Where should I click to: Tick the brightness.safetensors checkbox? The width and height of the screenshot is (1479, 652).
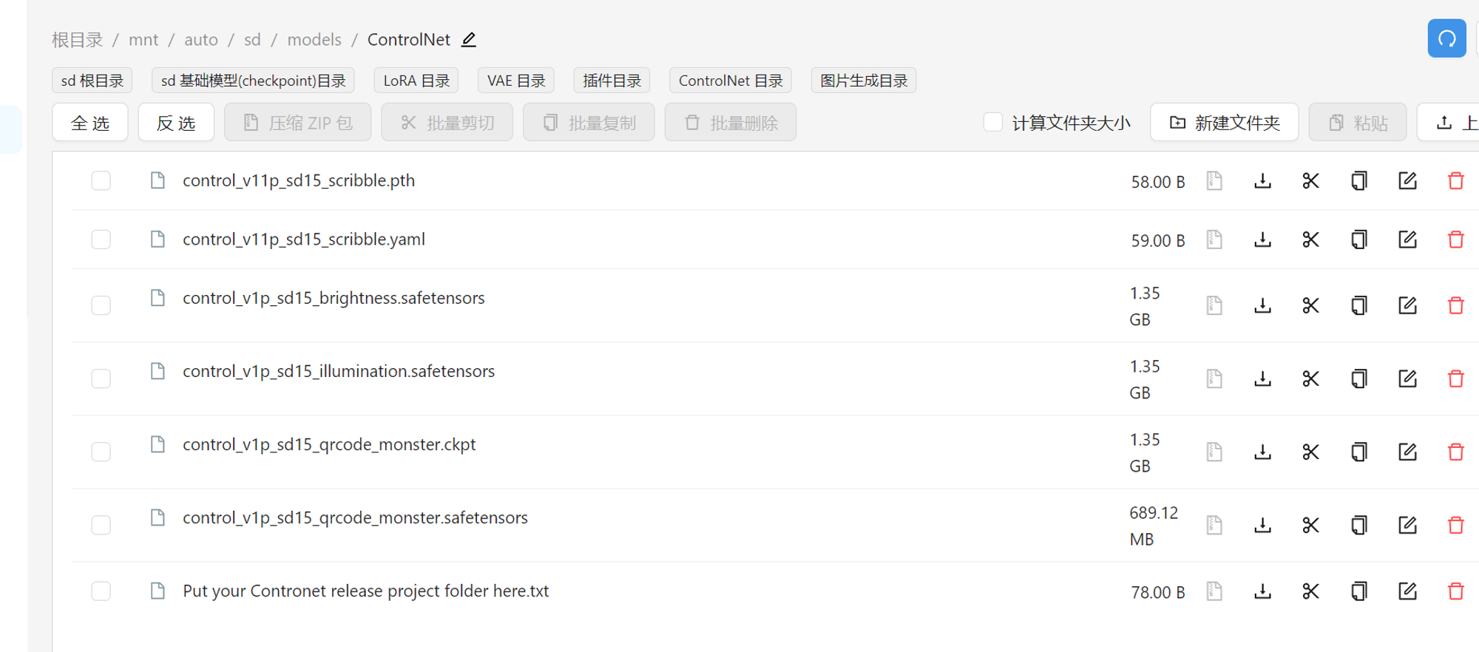coord(101,305)
